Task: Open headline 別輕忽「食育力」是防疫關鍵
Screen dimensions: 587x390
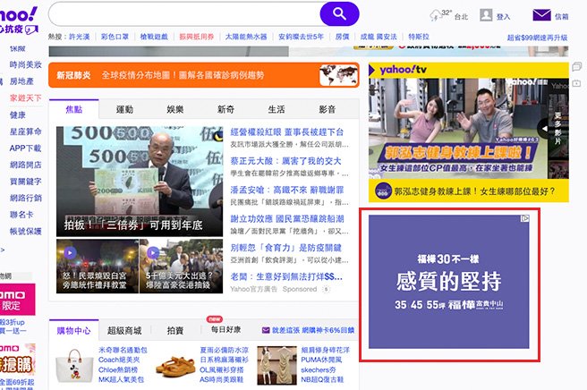Action: (x=286, y=248)
